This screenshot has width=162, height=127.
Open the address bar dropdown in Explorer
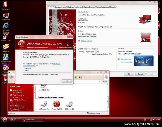(x=100, y=82)
